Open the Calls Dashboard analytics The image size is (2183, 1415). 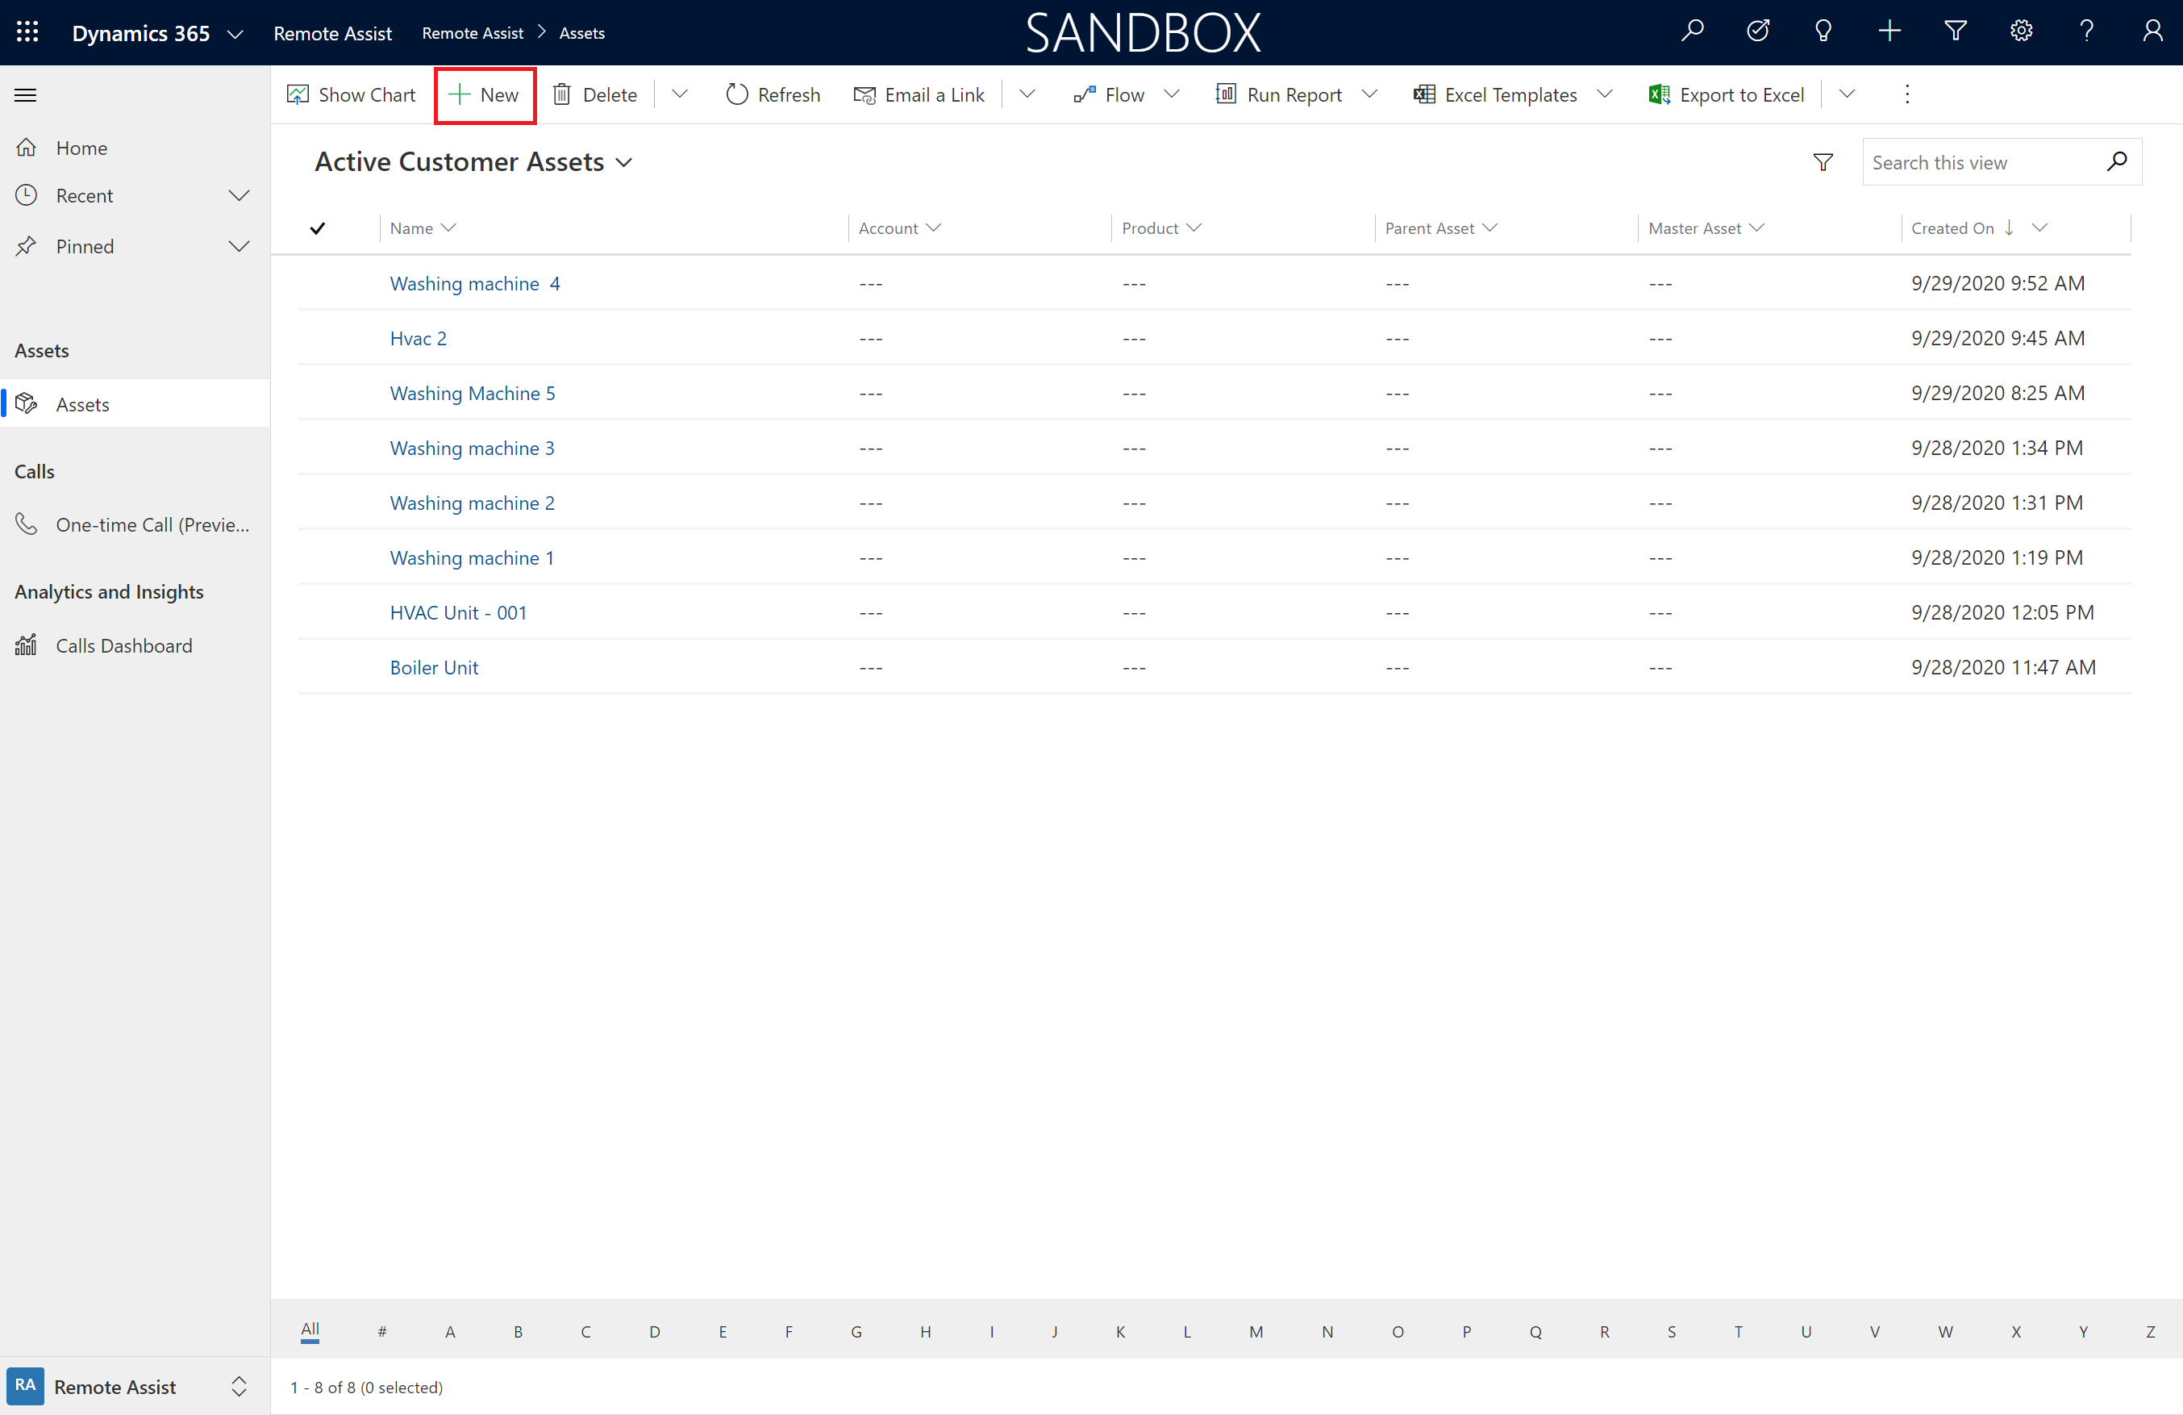coord(124,645)
